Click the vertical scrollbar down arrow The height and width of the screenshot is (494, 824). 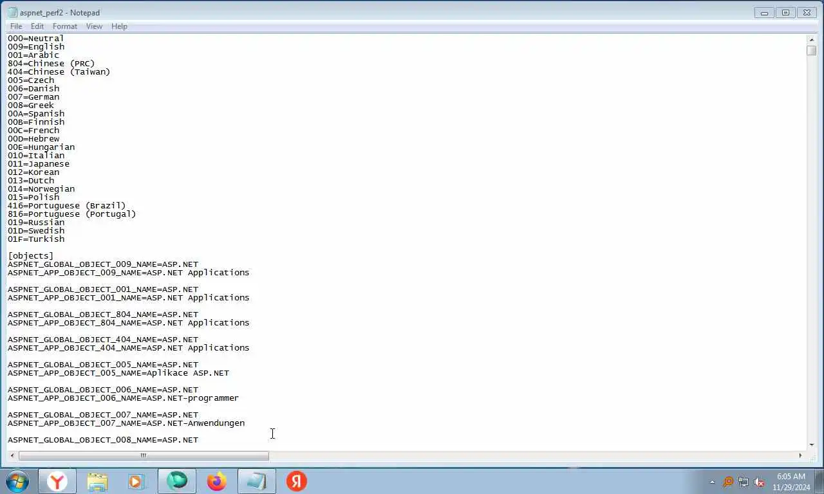point(811,444)
